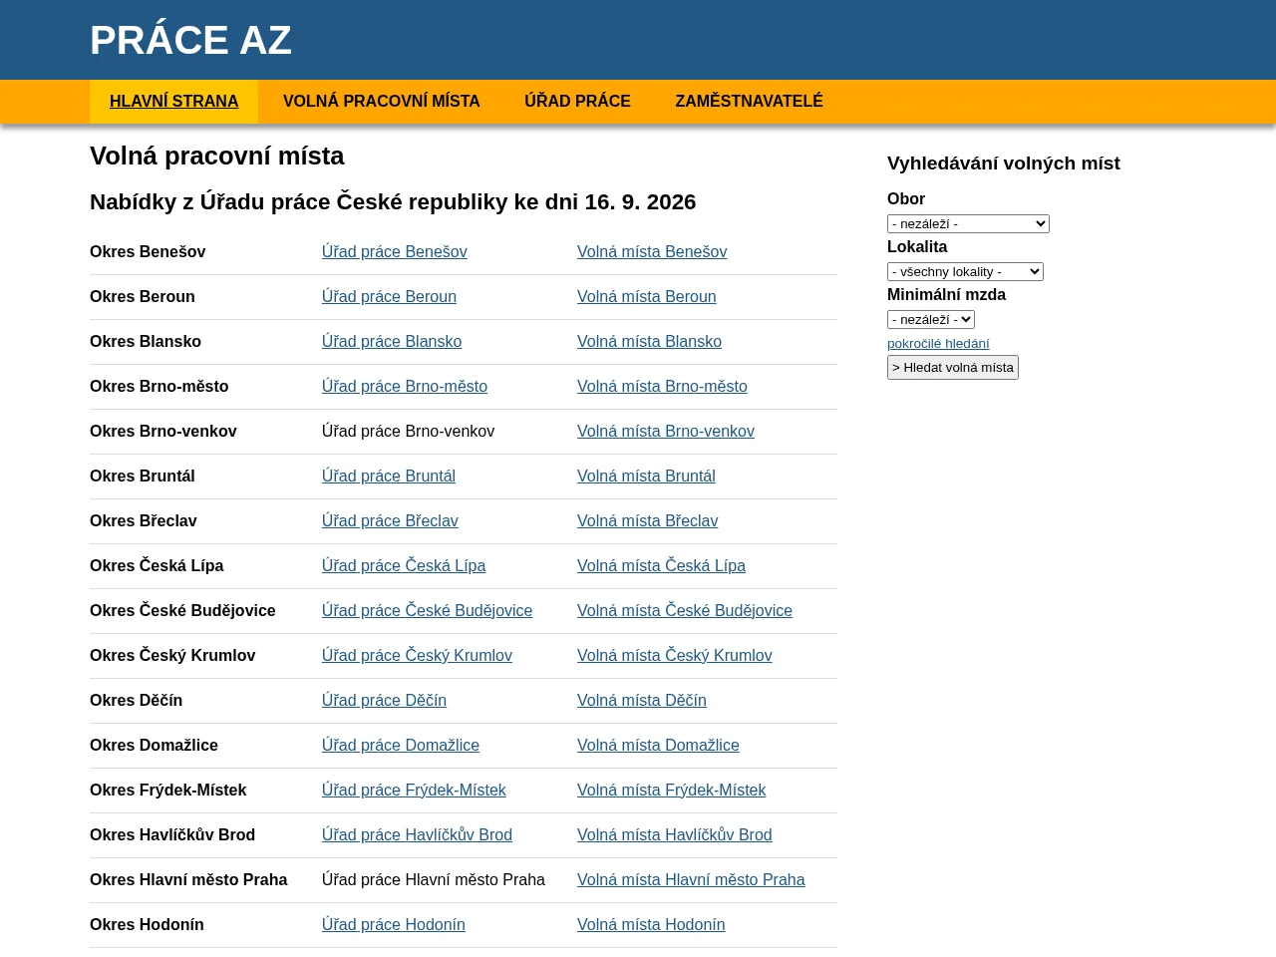
Task: Open Volná místa Blansko link
Action: 649,342
